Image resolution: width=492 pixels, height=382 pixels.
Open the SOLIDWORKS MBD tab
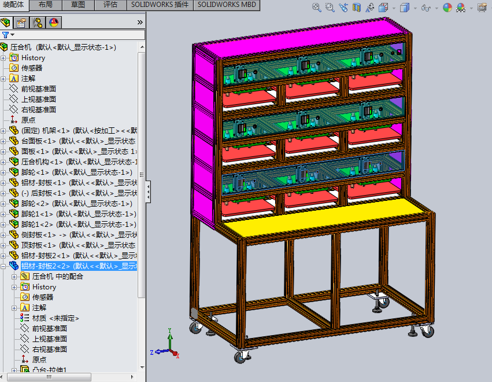click(227, 5)
